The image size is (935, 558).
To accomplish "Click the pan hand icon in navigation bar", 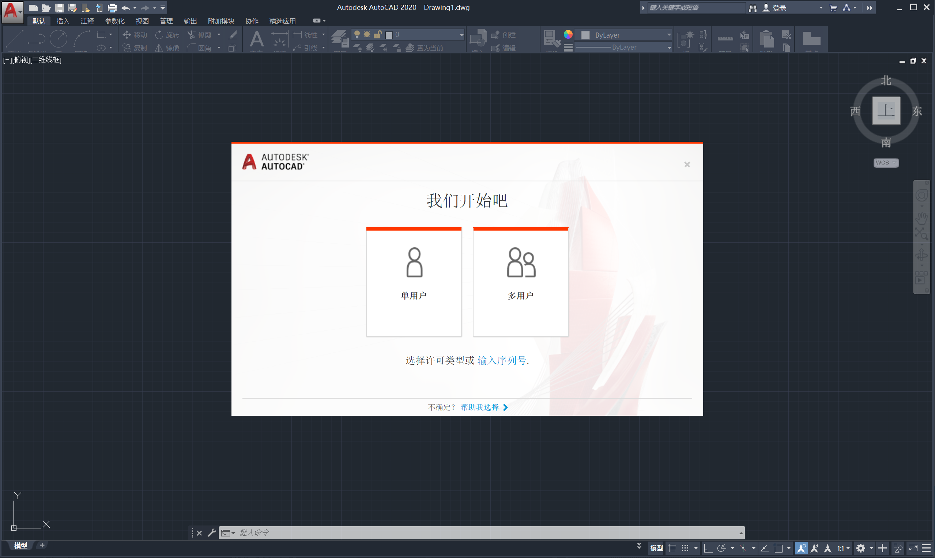I will point(922,218).
